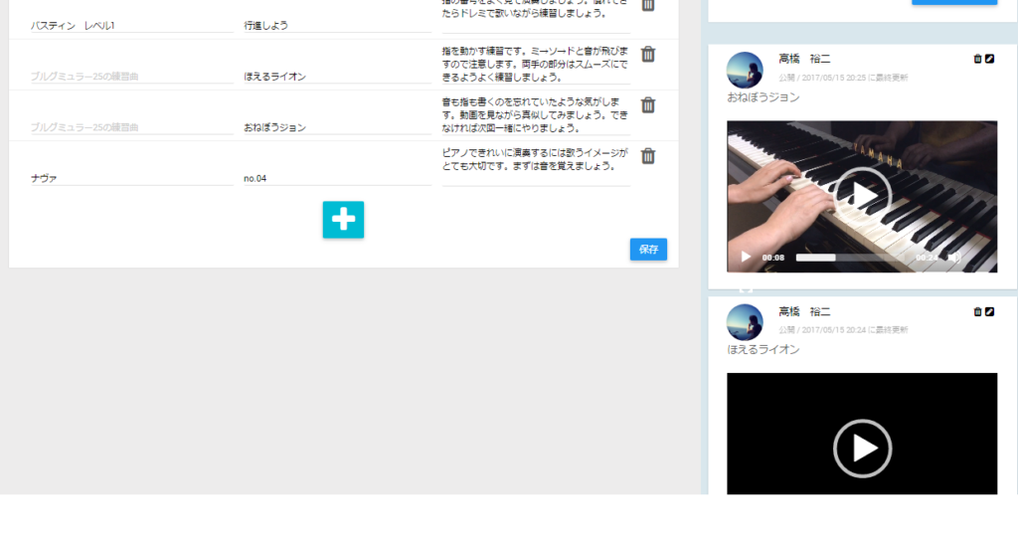The width and height of the screenshot is (1018, 543).
Task: Delete the おねぼうジョン row in the table
Action: click(x=648, y=105)
